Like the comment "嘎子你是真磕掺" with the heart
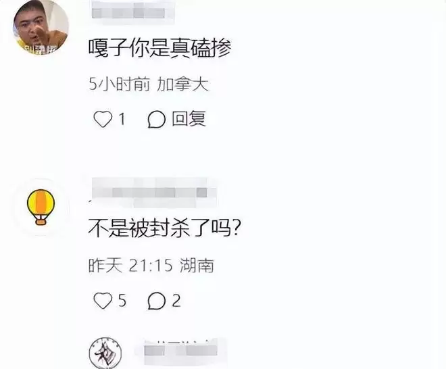The width and height of the screenshot is (446, 369). click(x=103, y=119)
